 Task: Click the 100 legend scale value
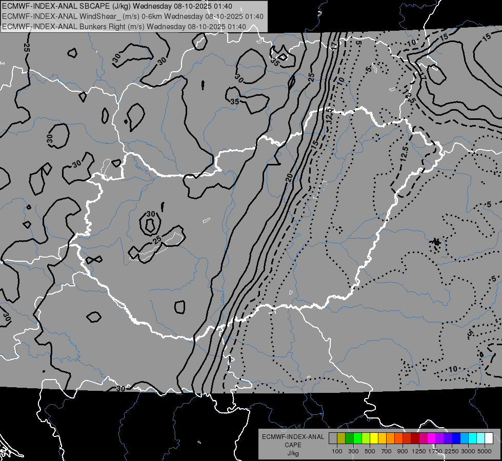point(337,451)
